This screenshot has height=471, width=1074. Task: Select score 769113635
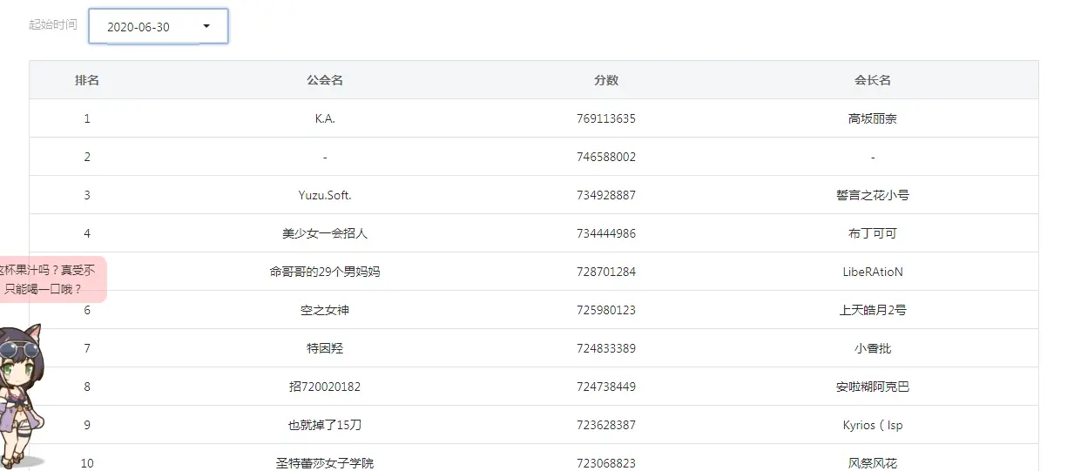click(606, 118)
